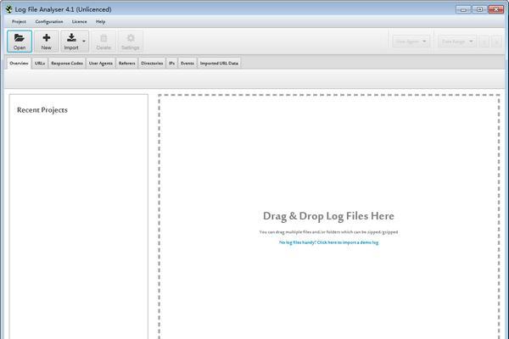Switch to the Referers tab

click(127, 64)
